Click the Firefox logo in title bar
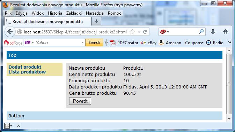The image size is (235, 132). point(6,5)
